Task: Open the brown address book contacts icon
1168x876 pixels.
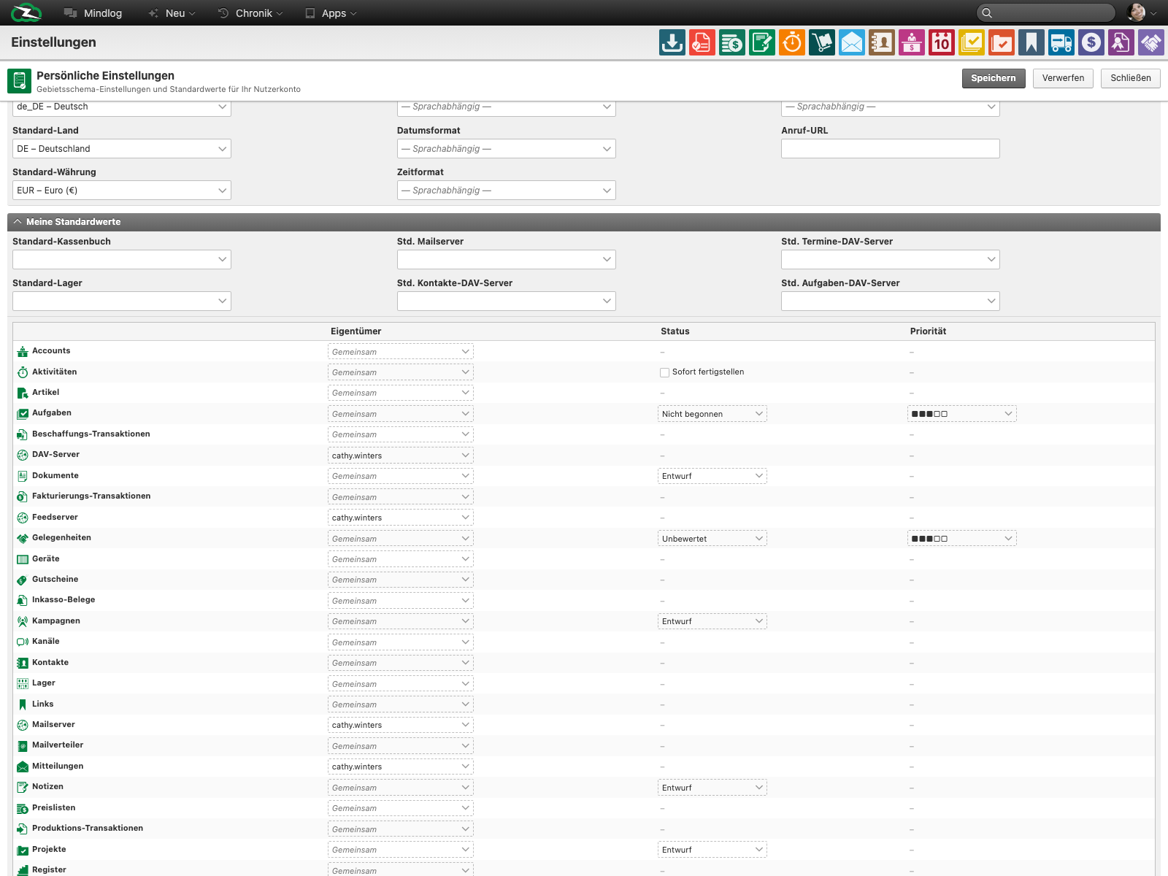Action: [882, 42]
